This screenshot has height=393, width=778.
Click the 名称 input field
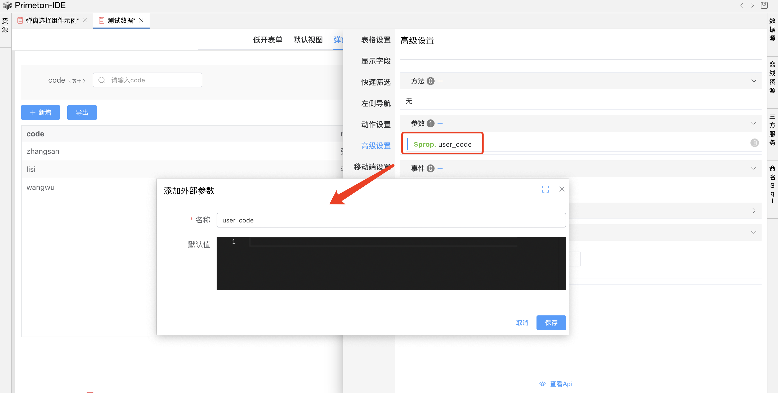click(391, 220)
